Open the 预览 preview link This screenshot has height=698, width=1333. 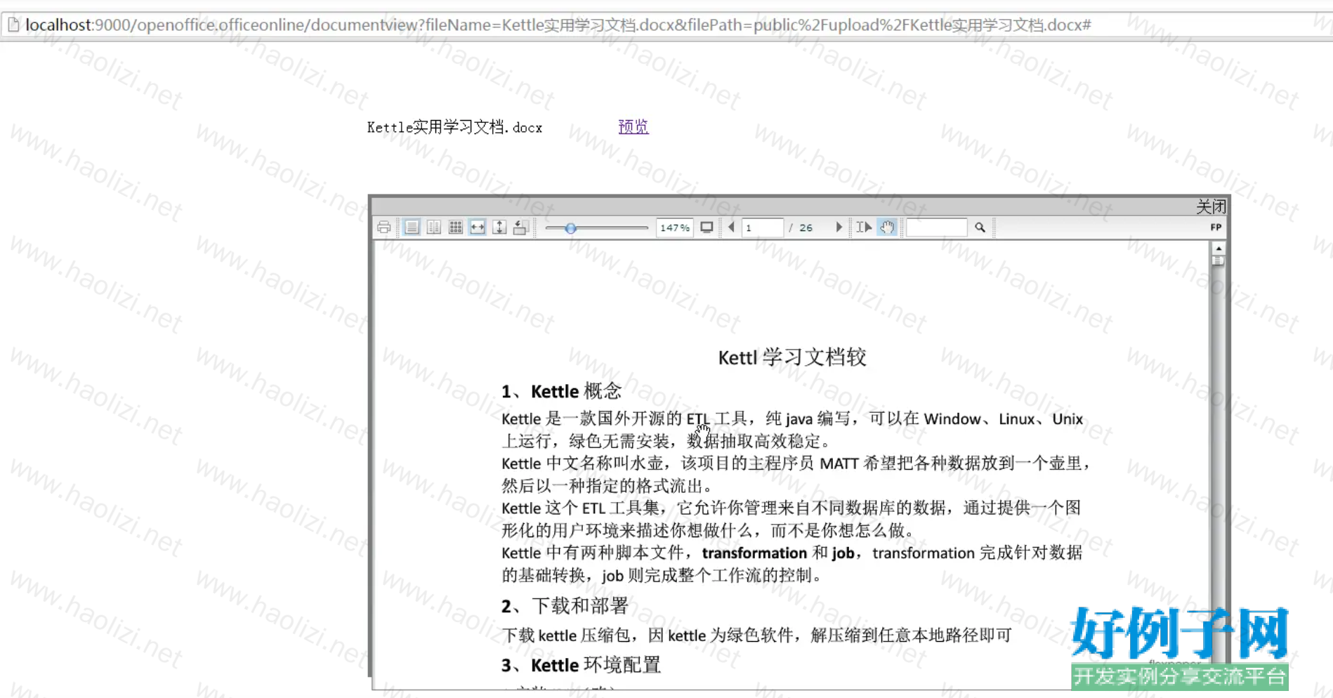click(x=633, y=127)
